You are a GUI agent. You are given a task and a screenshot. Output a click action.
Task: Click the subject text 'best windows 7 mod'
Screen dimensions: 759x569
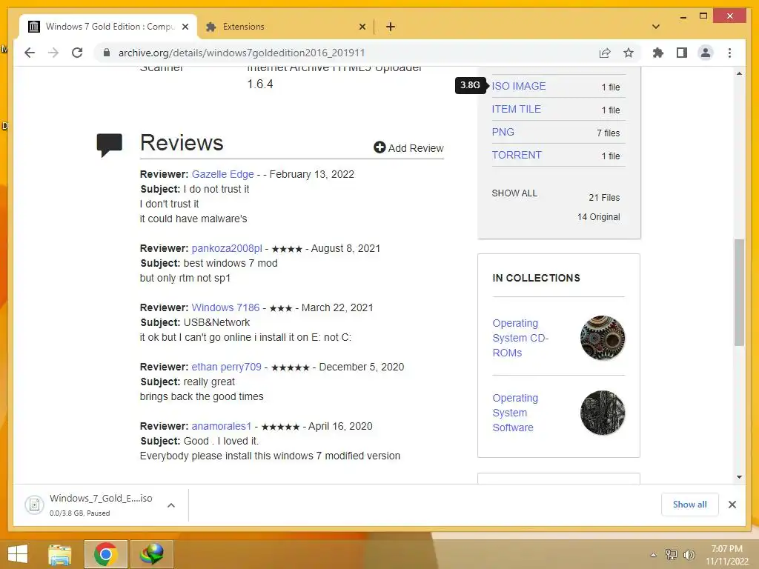click(231, 263)
